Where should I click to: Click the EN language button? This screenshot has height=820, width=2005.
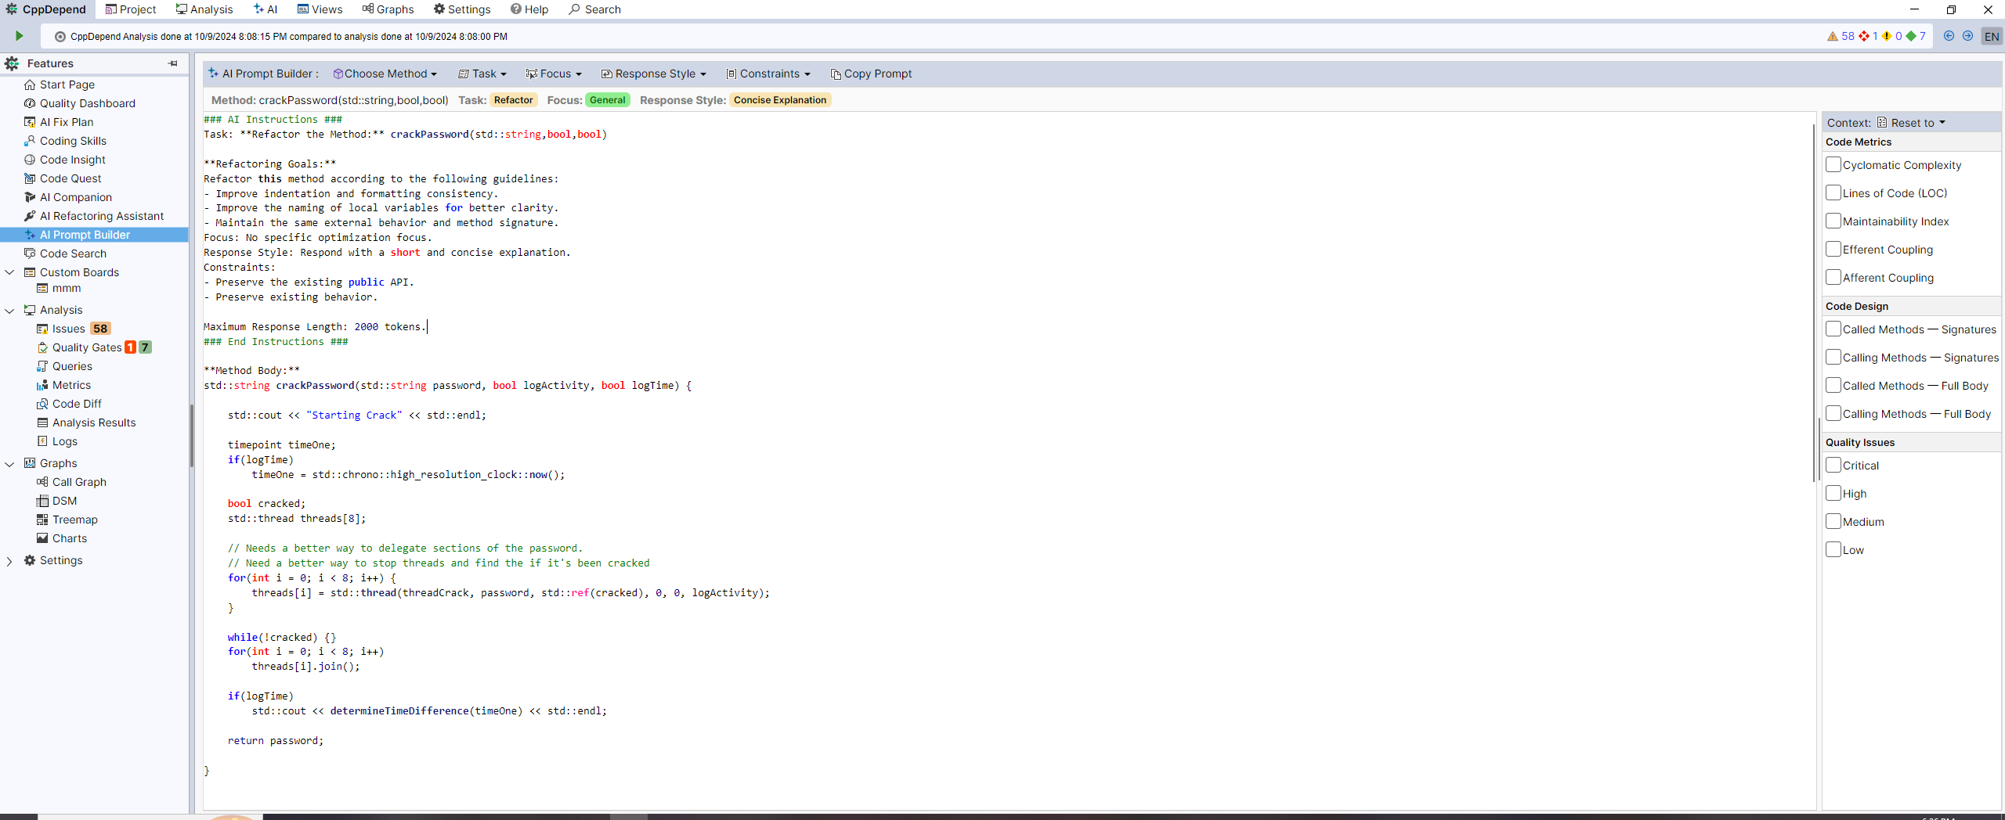[x=1991, y=35]
